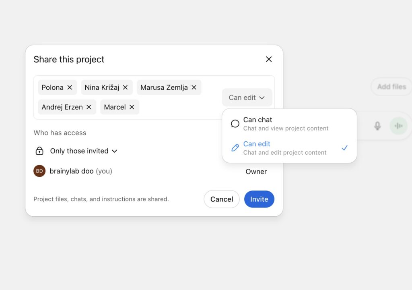Click the invitee input field area
Screen dimensions: 412x290
(177, 107)
